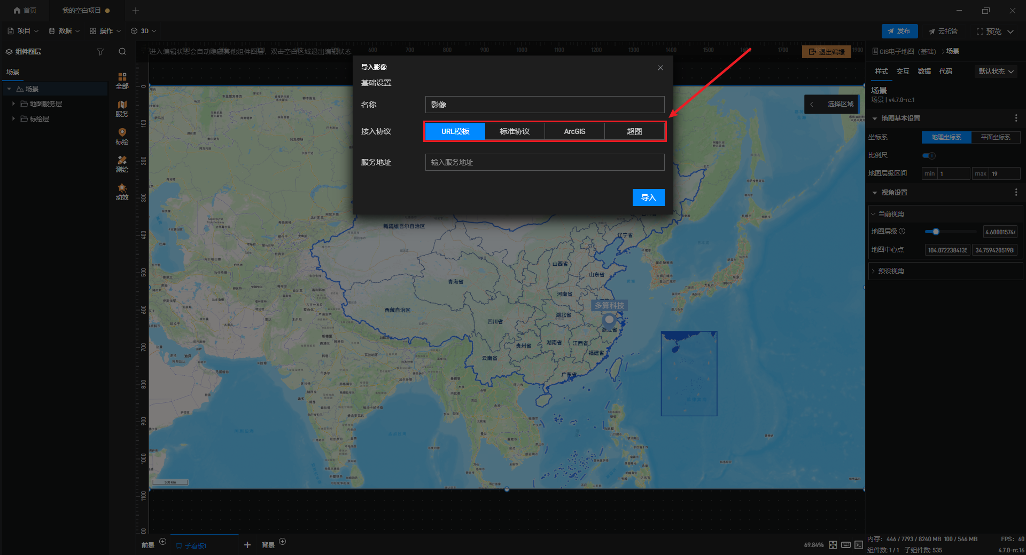Open layer search magnifier icon
The height and width of the screenshot is (555, 1026).
pos(122,52)
